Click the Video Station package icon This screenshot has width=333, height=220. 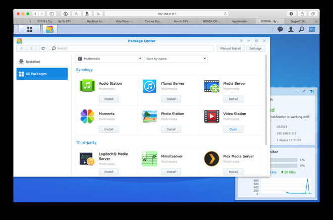point(212,117)
